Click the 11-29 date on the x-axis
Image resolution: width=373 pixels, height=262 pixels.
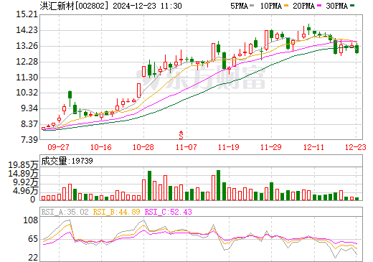(271, 147)
